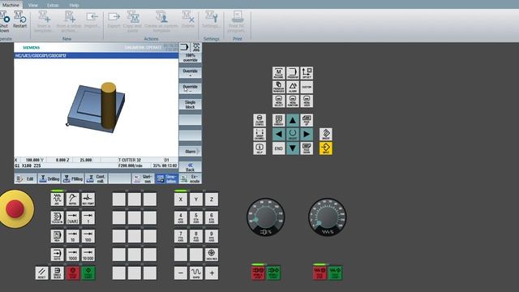Select the AUTO mode key
The image size is (519, 292).
(x=57, y=255)
